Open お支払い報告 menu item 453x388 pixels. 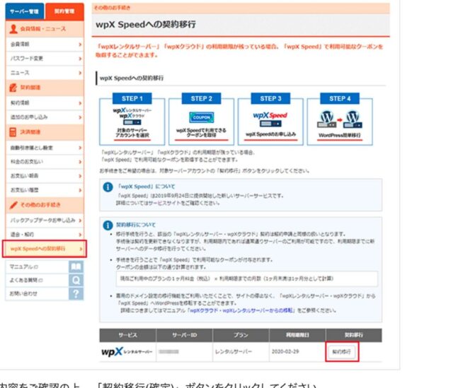(x=45, y=176)
